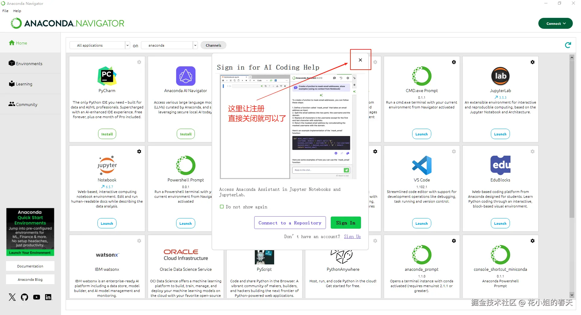Switch to the Environments tab
581x315 pixels.
pos(30,63)
